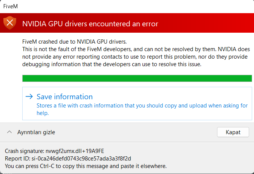Click the Ctrl-C copy message hint line

86,166
